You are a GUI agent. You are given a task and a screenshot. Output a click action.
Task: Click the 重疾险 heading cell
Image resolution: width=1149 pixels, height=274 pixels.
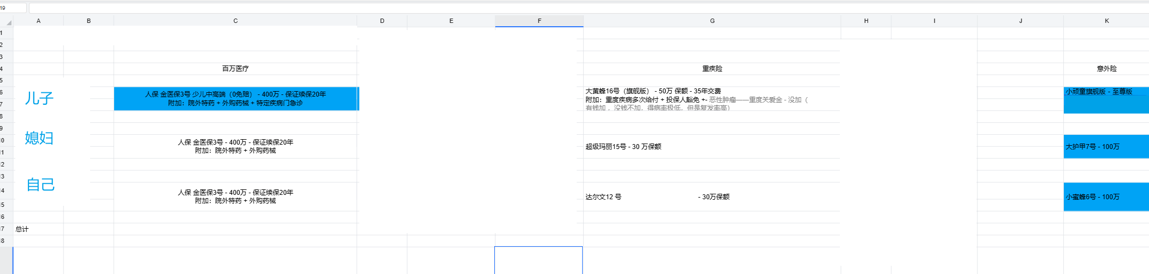(712, 69)
